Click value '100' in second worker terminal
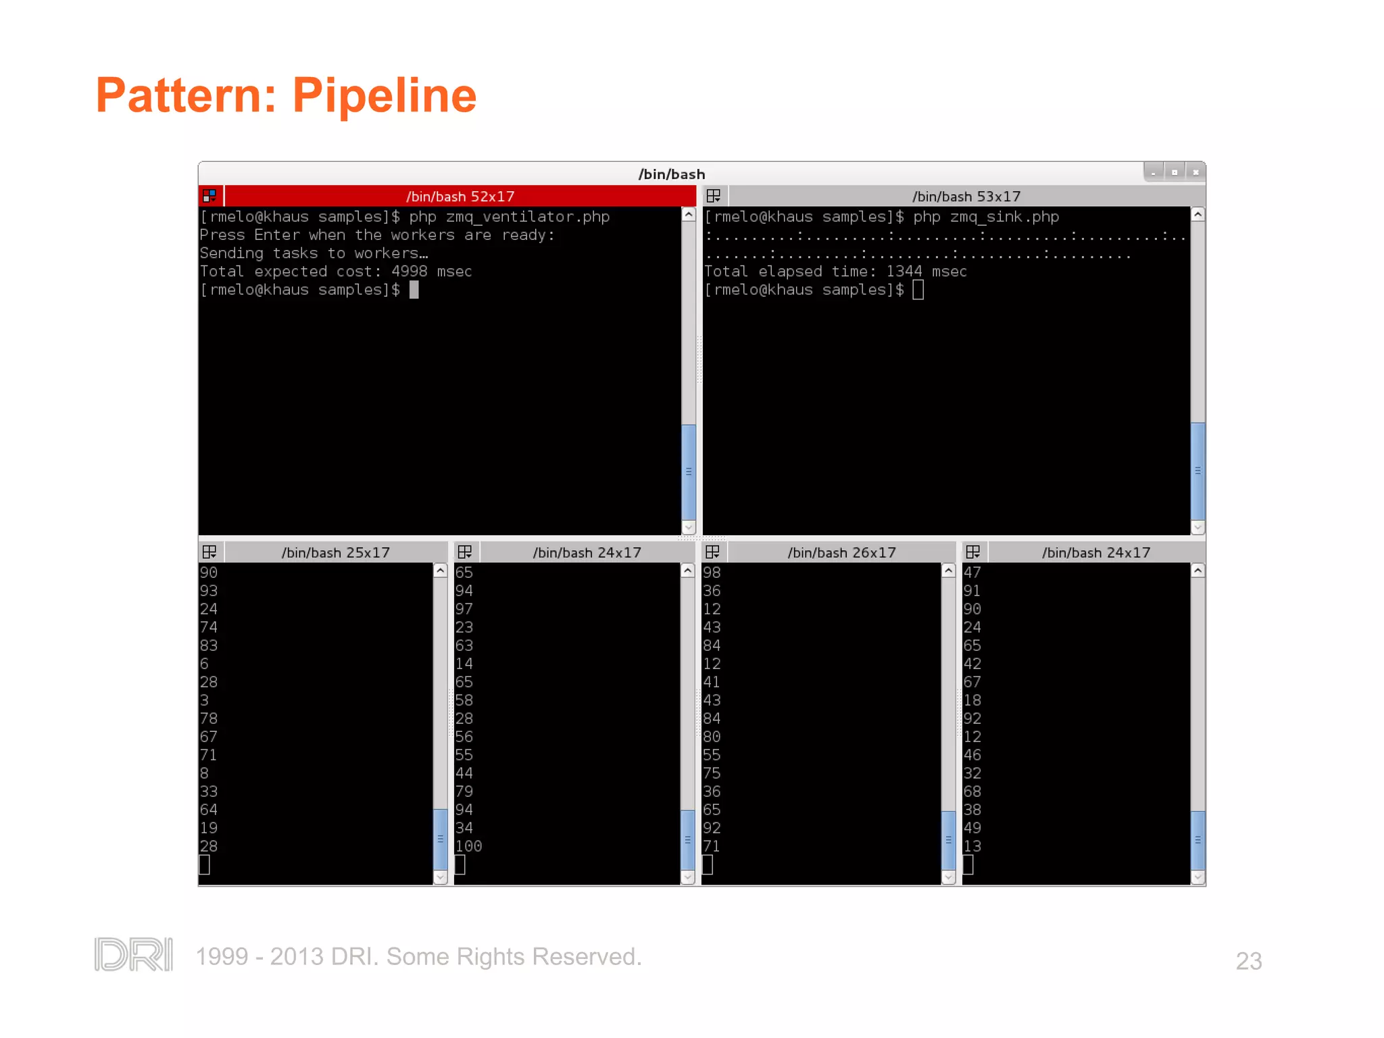 pyautogui.click(x=468, y=846)
